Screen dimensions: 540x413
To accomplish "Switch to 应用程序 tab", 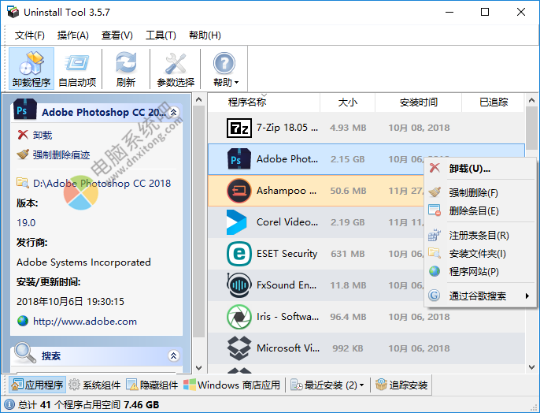I will click(38, 385).
